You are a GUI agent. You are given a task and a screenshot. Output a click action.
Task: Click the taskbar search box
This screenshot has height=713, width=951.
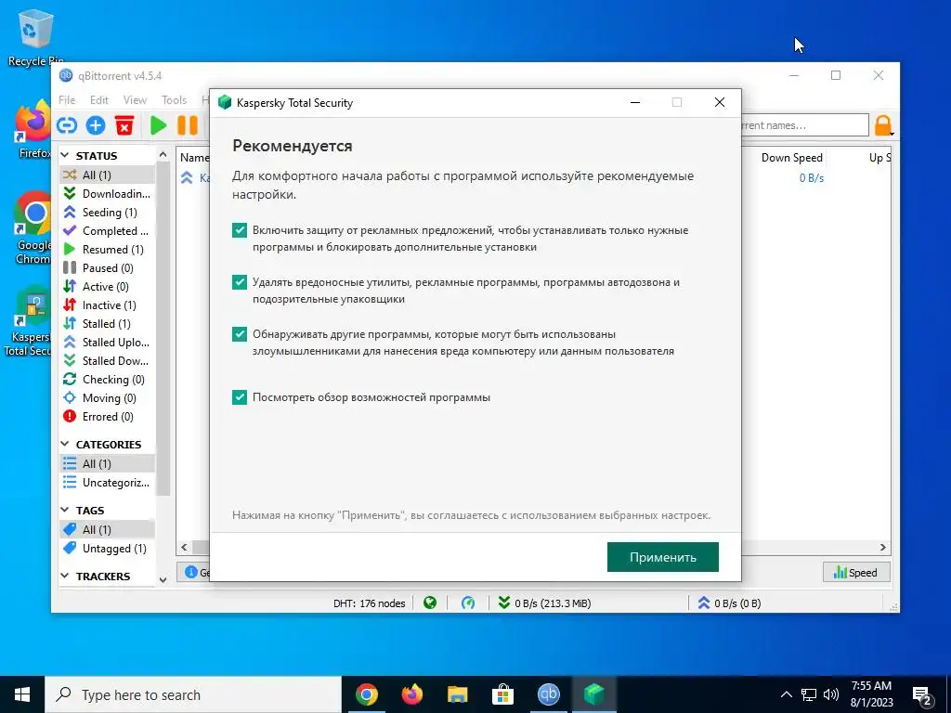(x=193, y=694)
